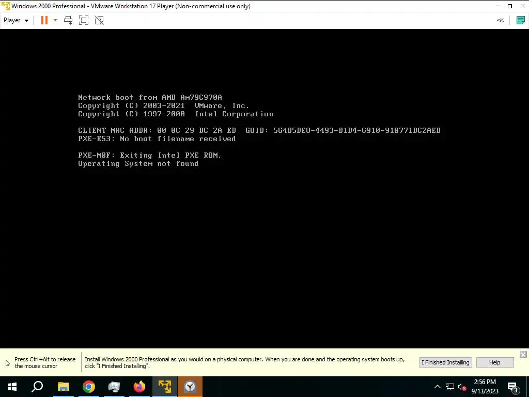The image size is (529, 397).
Task: Collapse toolbar with the double chevron icon
Action: coord(500,20)
